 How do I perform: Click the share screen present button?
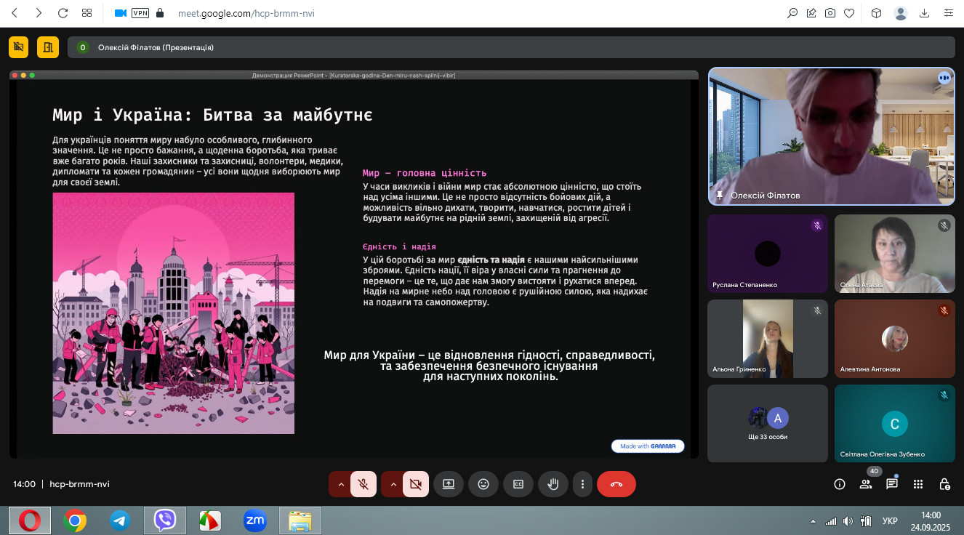click(x=449, y=484)
